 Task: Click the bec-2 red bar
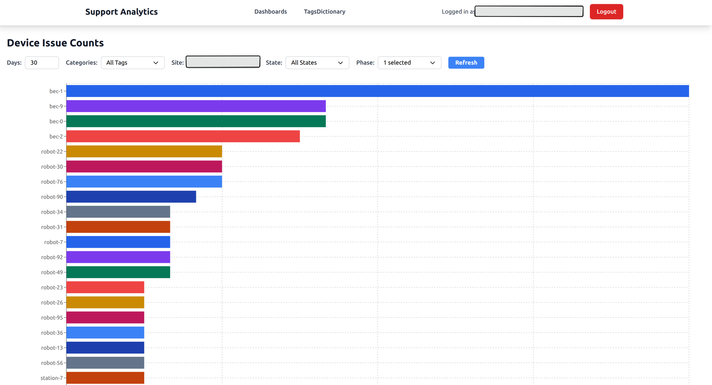pos(182,136)
